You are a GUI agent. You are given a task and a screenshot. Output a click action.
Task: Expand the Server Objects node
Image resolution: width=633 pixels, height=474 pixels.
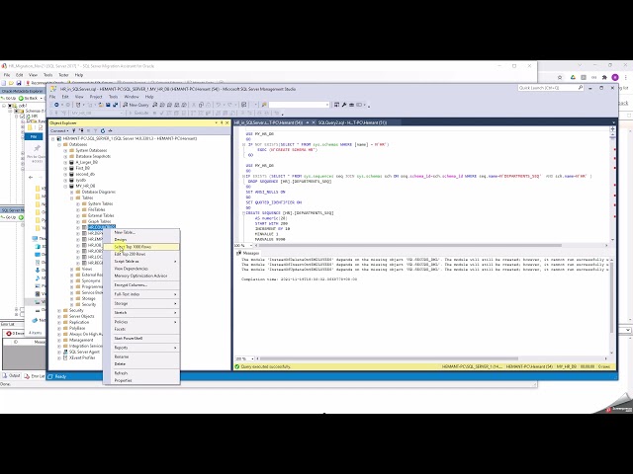(x=59, y=316)
